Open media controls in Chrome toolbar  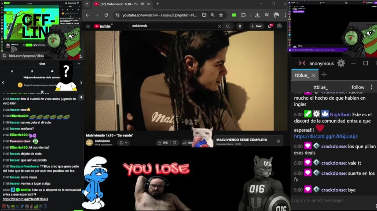[267, 15]
